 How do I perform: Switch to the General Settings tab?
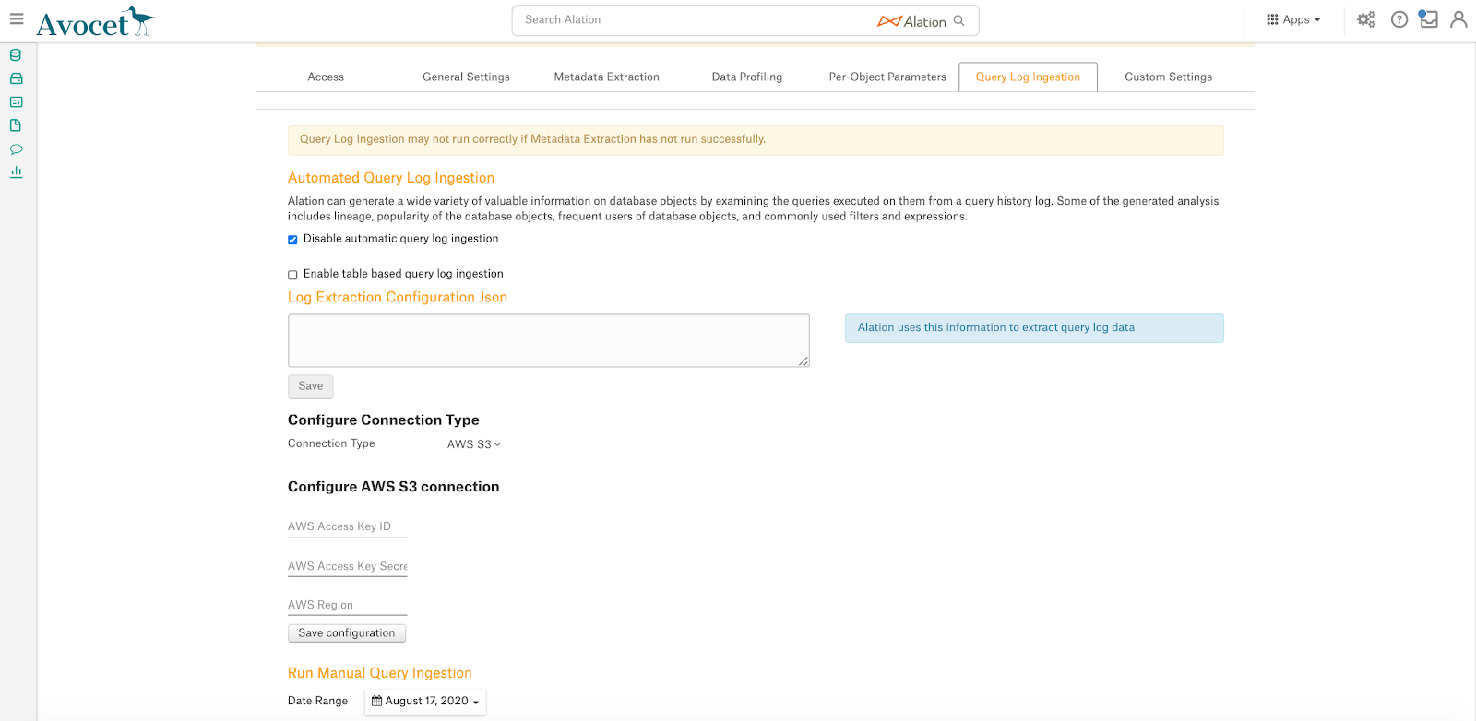click(x=466, y=77)
